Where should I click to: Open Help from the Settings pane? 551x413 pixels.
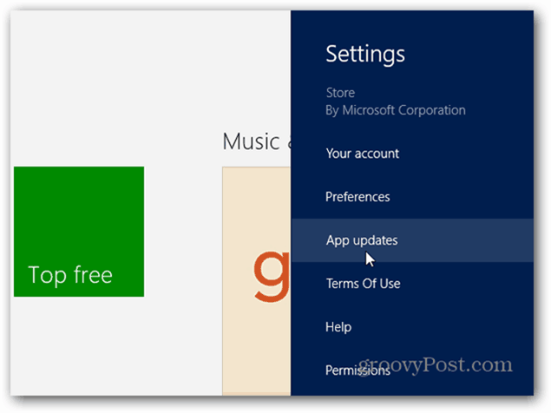tap(338, 327)
